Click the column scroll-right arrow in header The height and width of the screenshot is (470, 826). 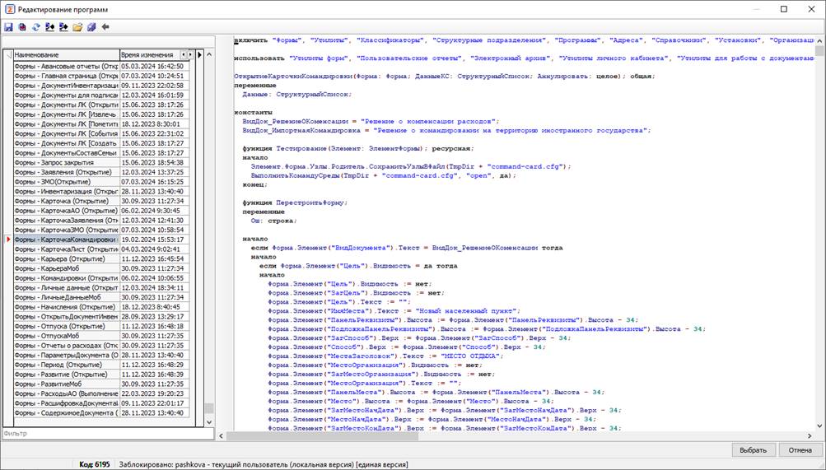tap(189, 54)
